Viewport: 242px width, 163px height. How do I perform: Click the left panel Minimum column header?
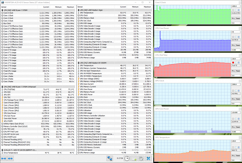[x=56, y=7]
